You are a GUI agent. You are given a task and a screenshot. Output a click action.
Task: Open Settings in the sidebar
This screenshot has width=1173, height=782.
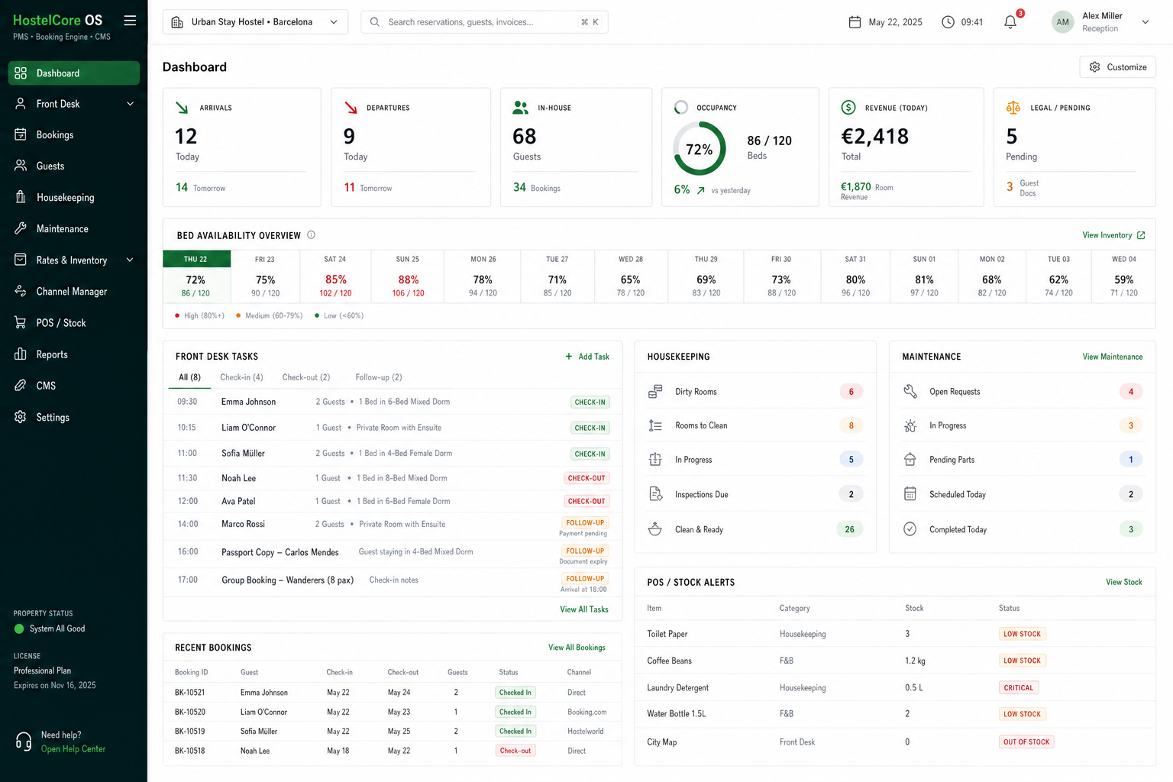[74, 417]
